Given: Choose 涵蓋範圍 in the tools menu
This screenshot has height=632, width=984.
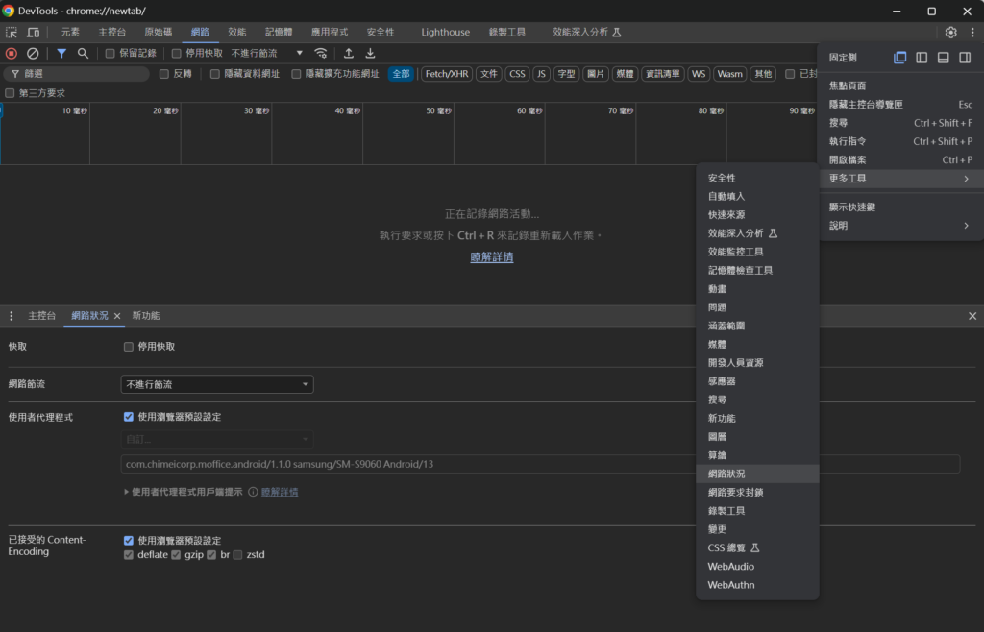Looking at the screenshot, I should [x=757, y=326].
